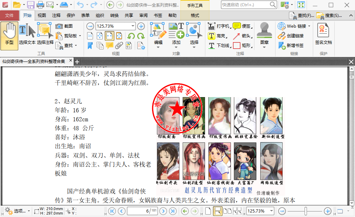Image resolution: width=355 pixels, height=217 pixels.
Task: Select the 打字机 typewriter tool
Action: 219,26
